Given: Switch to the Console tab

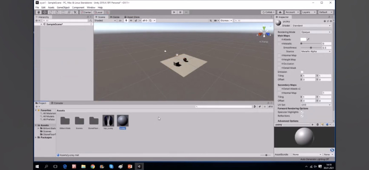Looking at the screenshot, I should (57, 103).
